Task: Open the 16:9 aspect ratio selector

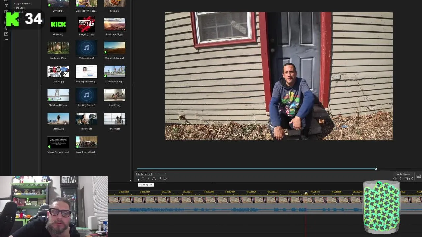Action: click(418, 176)
